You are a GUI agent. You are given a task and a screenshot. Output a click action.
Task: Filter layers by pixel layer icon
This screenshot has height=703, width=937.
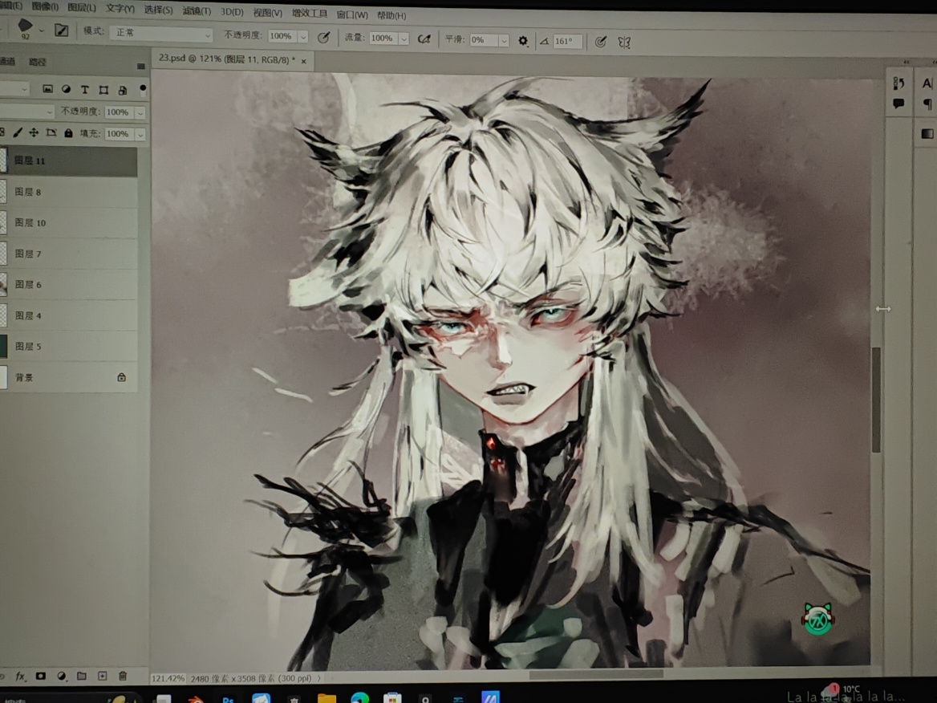(x=48, y=89)
